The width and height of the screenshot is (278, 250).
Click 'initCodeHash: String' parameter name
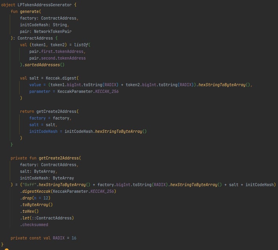point(34,25)
